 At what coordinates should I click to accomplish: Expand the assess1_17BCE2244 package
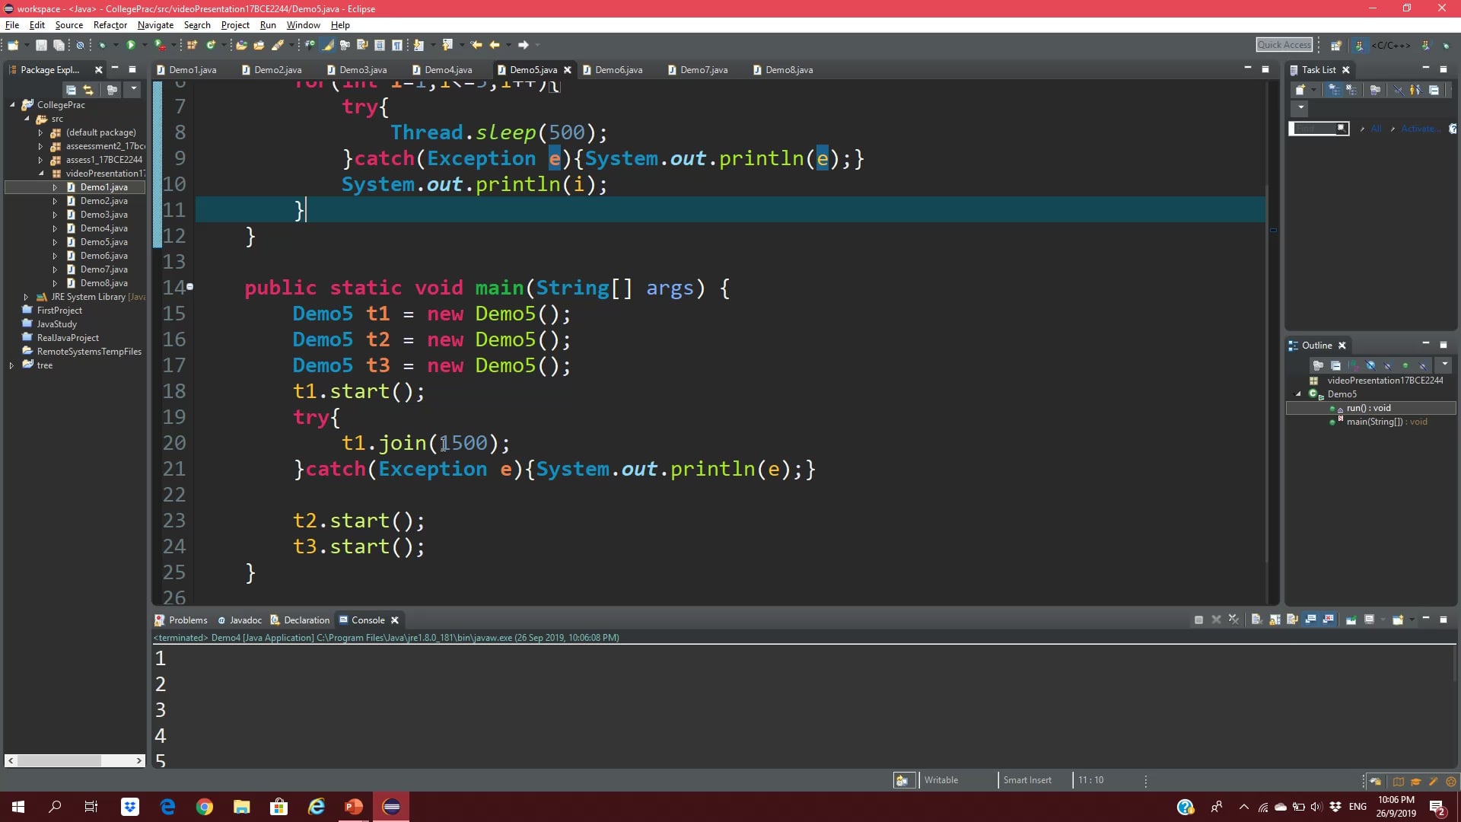pos(40,160)
